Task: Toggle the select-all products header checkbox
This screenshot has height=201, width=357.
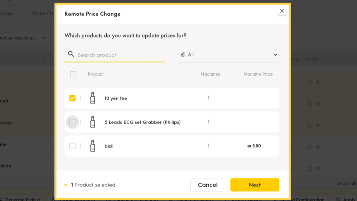Action: [x=73, y=74]
